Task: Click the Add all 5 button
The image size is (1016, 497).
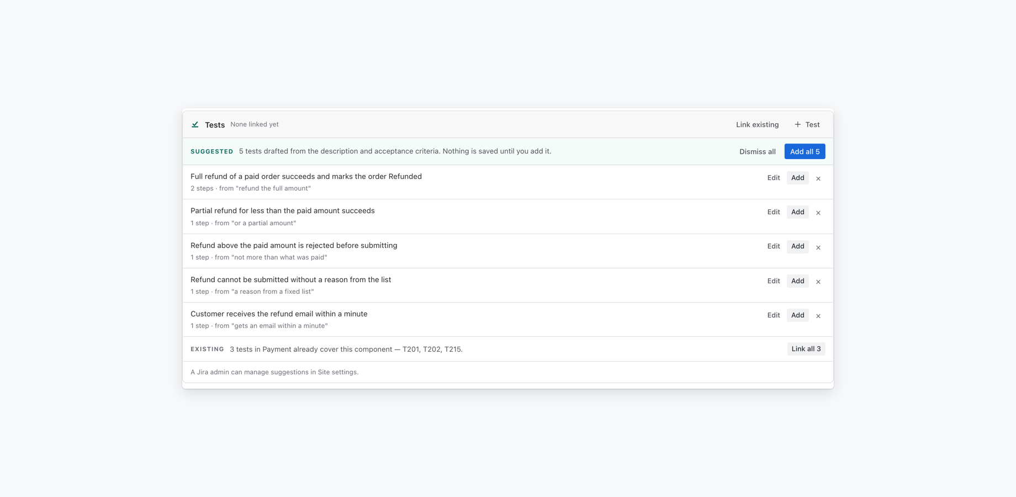Action: point(805,152)
